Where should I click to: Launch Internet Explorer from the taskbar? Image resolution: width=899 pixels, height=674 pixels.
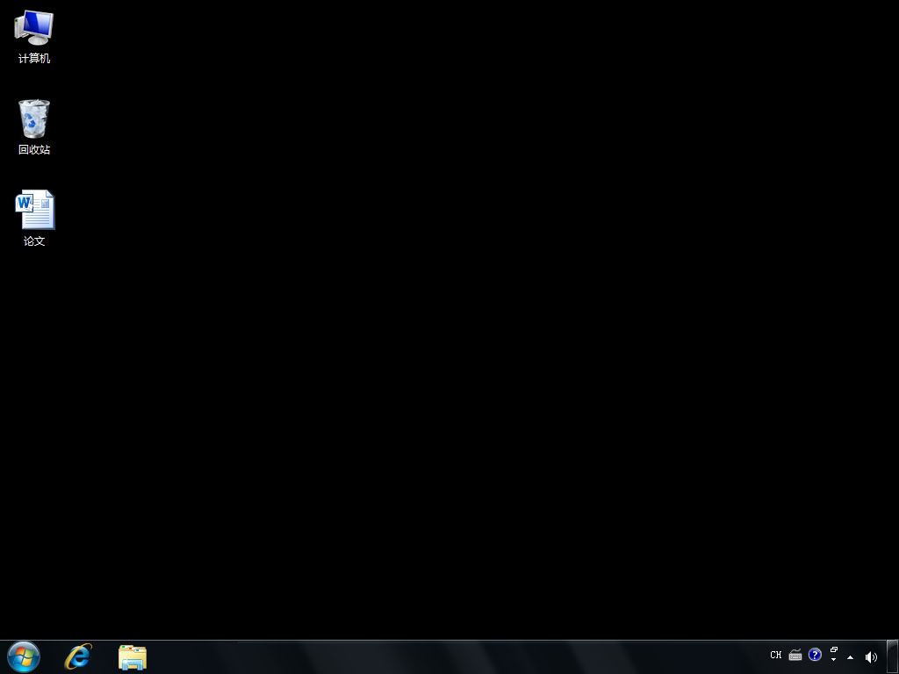tap(78, 656)
